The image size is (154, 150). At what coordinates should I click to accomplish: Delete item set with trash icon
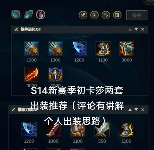[117, 15]
